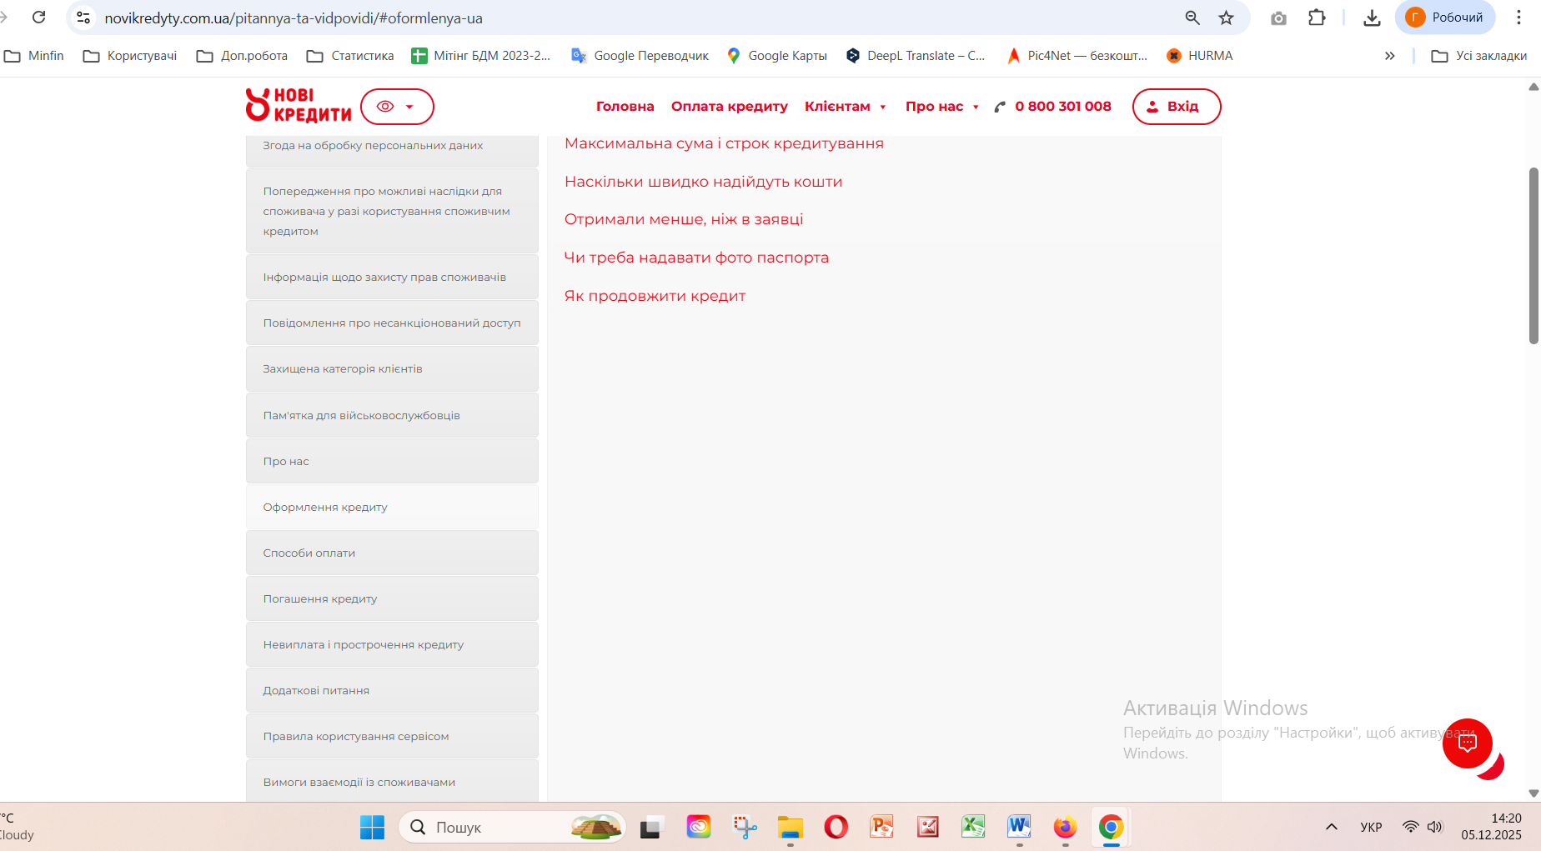Open Google Карты bookmark
Image resolution: width=1541 pixels, height=851 pixels.
click(776, 56)
